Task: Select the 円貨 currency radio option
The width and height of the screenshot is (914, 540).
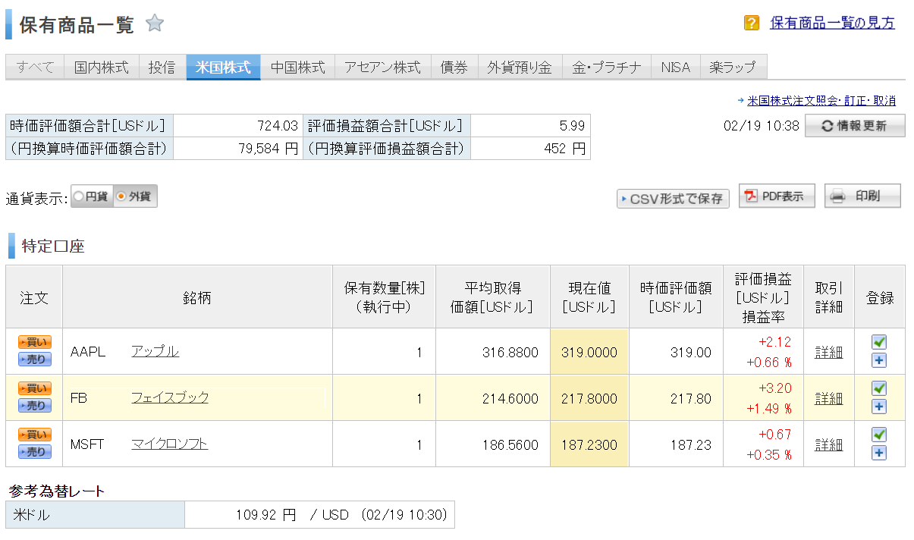Action: point(91,196)
